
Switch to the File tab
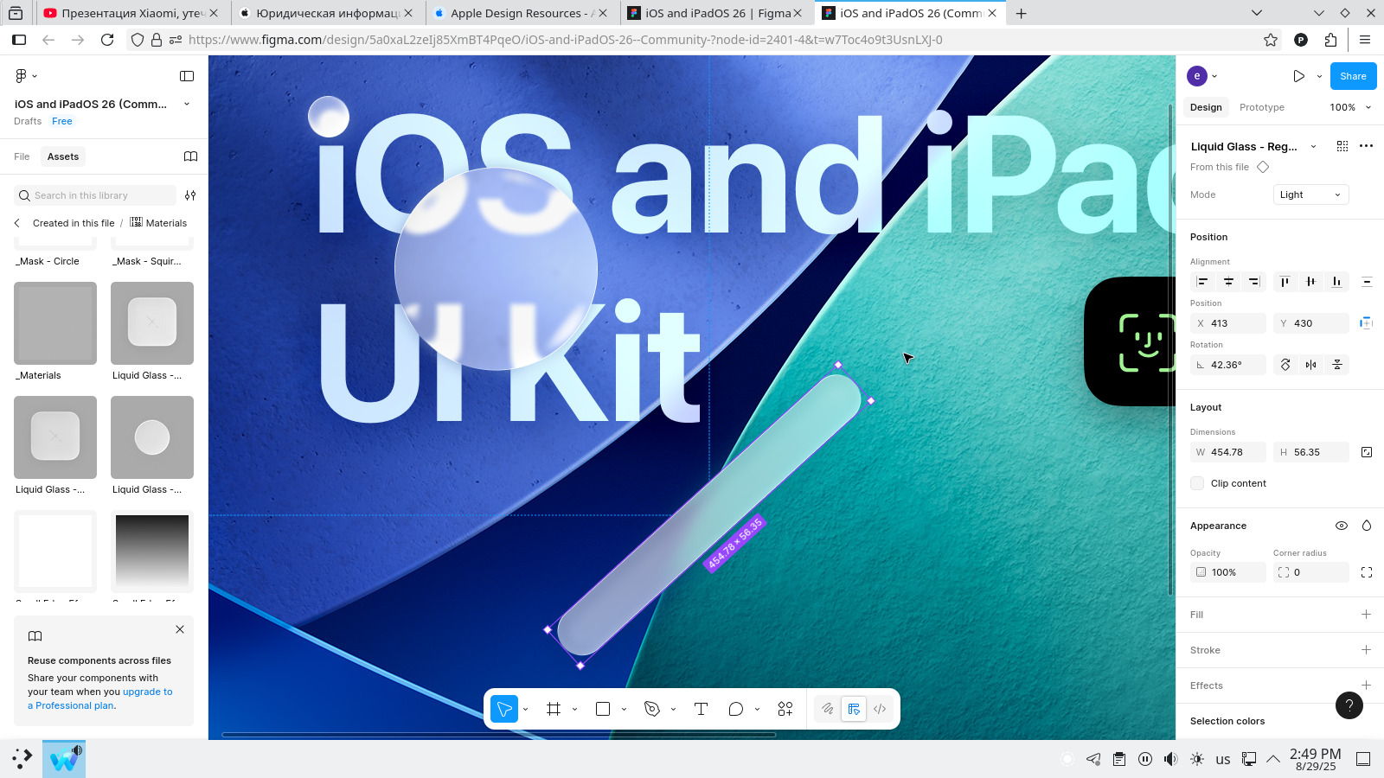22,156
